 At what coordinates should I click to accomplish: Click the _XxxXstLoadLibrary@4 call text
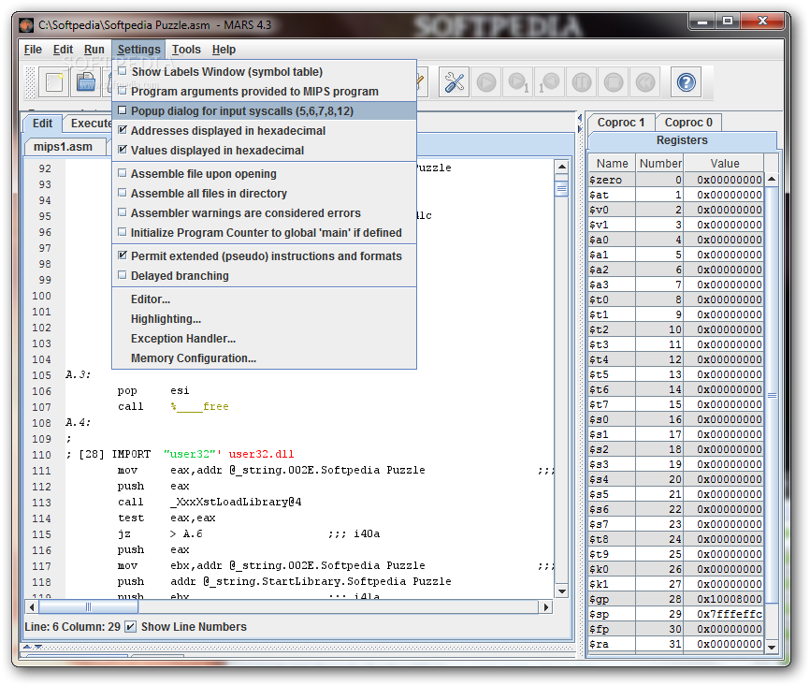coord(236,502)
